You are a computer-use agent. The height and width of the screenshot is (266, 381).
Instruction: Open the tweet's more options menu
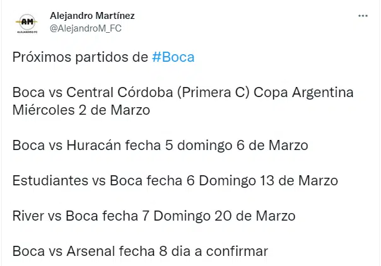point(363,16)
